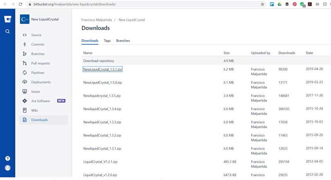The width and height of the screenshot is (331, 180).
Task: Open Deployments in the sidebar
Action: (x=41, y=82)
